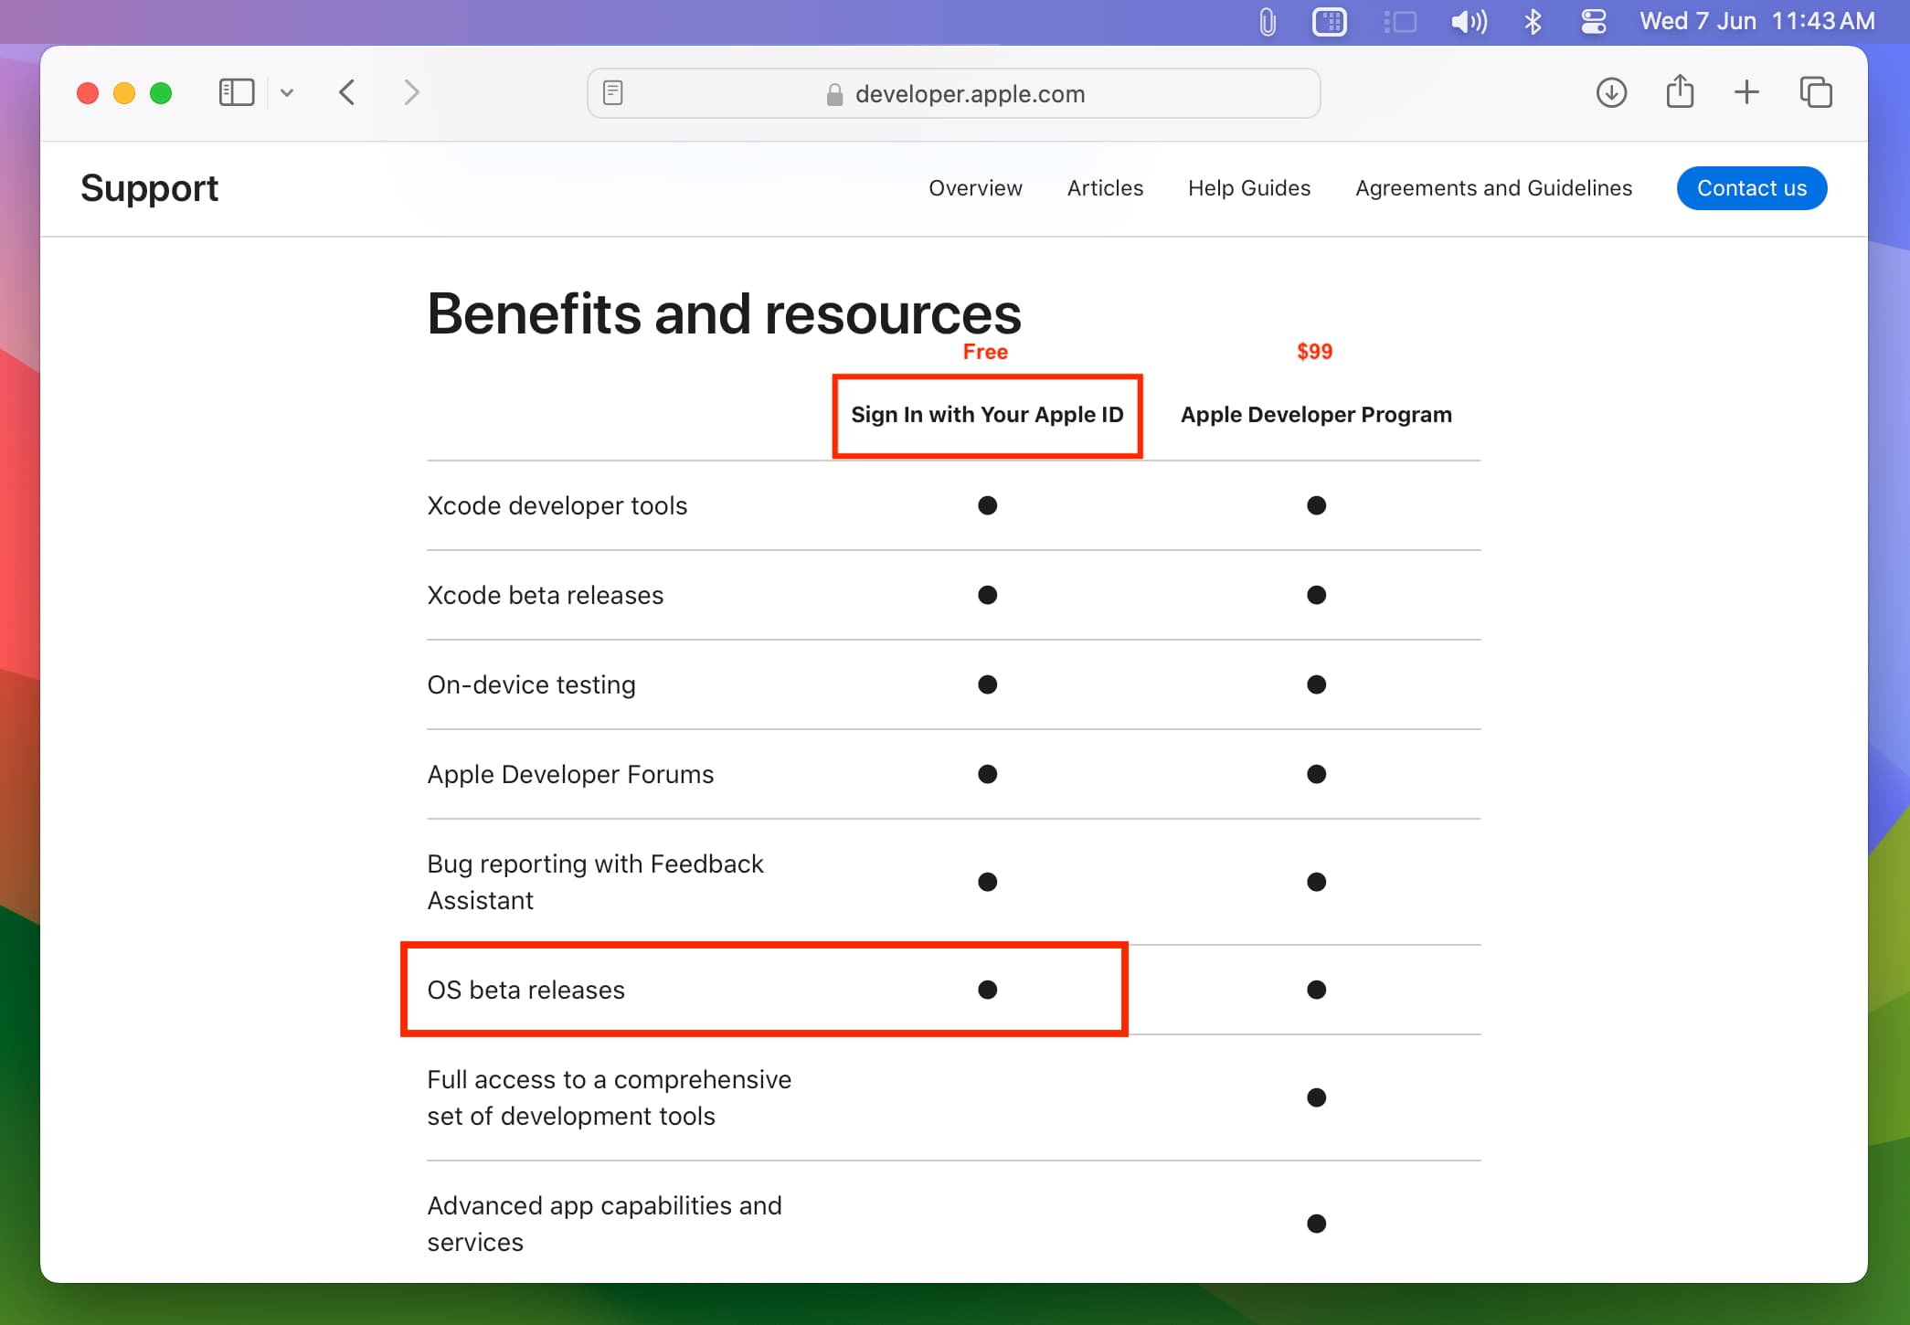The image size is (1910, 1325).
Task: Click the developer.apple.com address field
Action: tap(953, 93)
